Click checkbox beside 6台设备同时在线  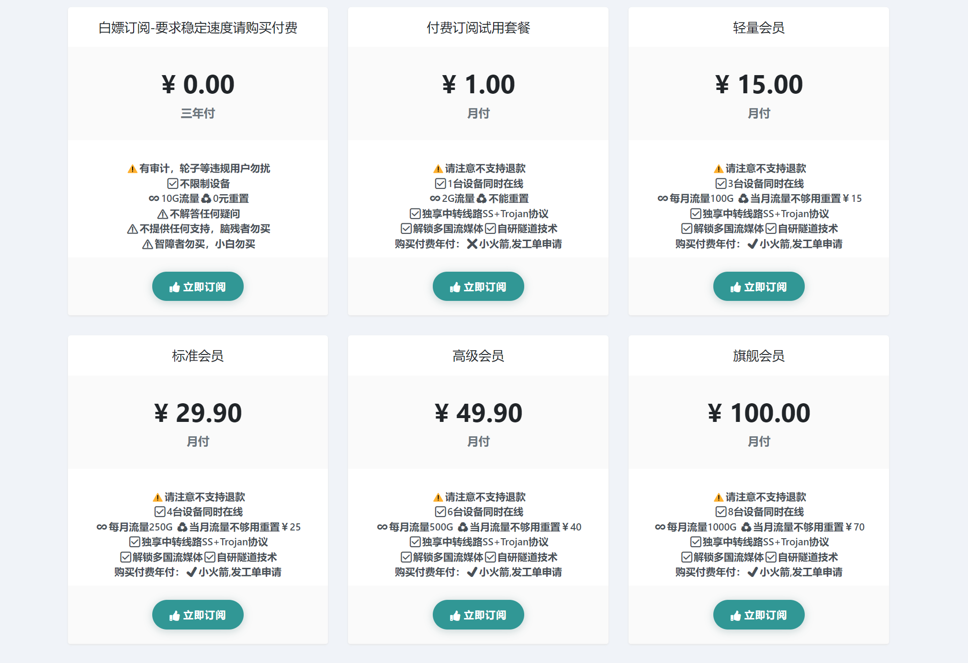pos(440,512)
